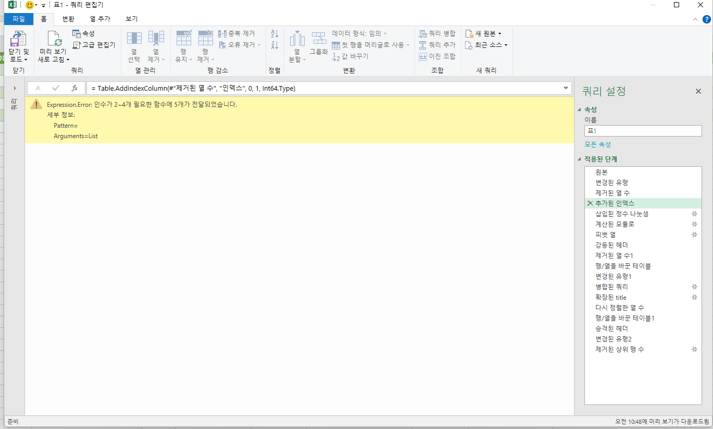Open the 고급 편집기 advanced editor
This screenshot has width=713, height=429.
(94, 45)
